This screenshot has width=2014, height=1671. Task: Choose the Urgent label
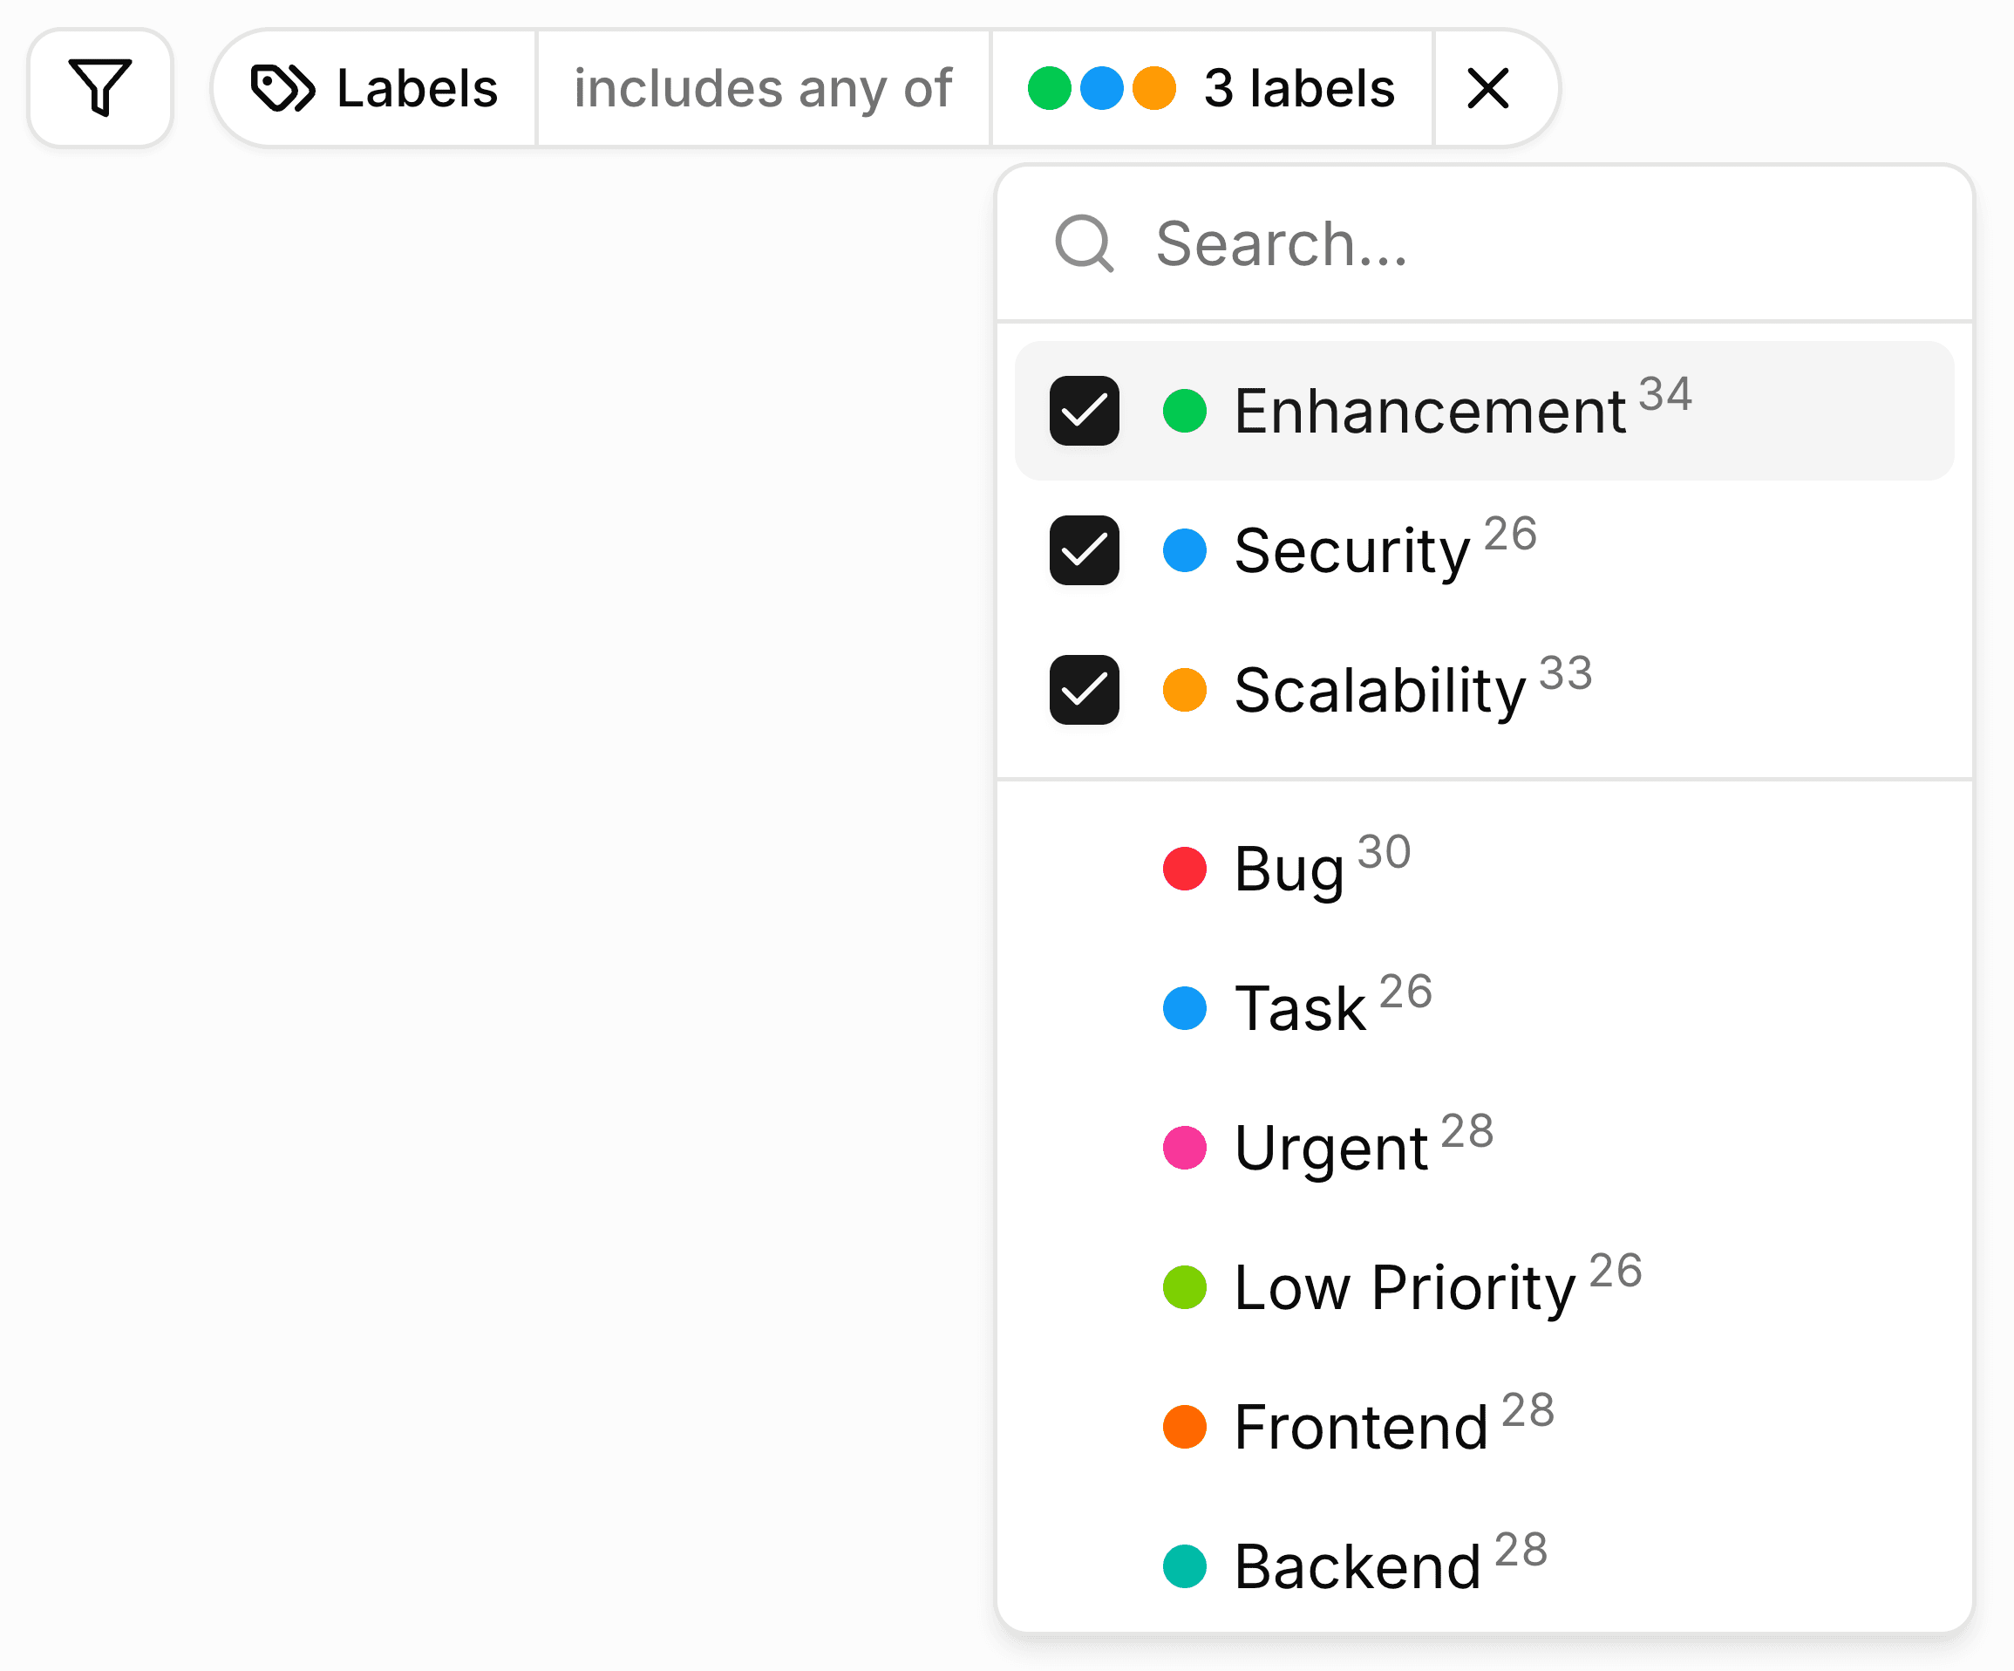(x=1330, y=1149)
